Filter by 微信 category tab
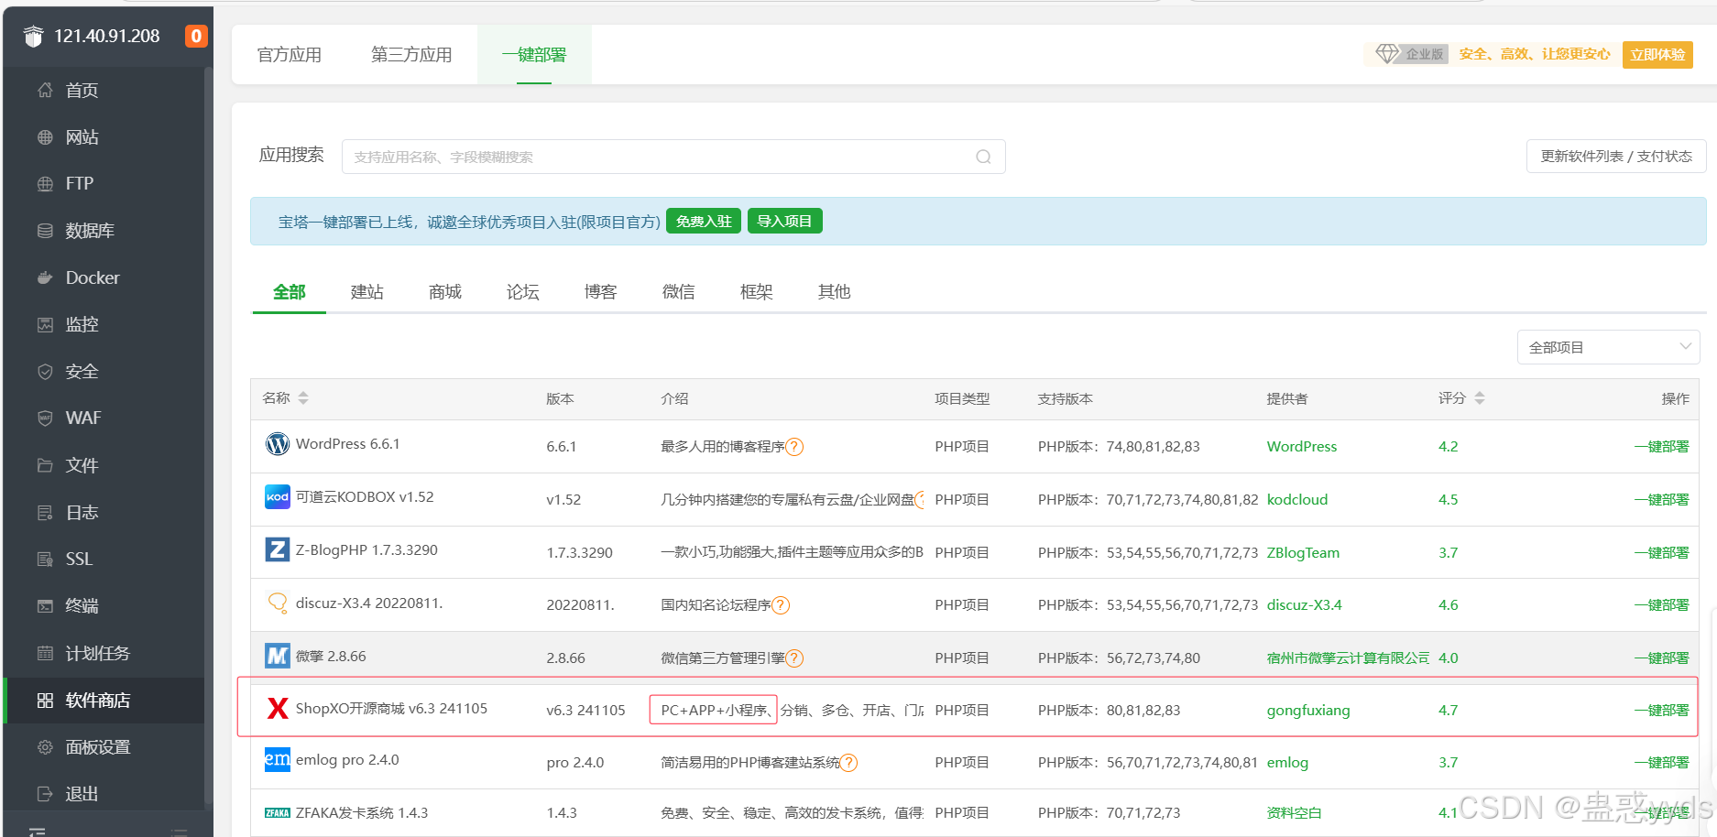Image resolution: width=1717 pixels, height=837 pixels. point(678,292)
